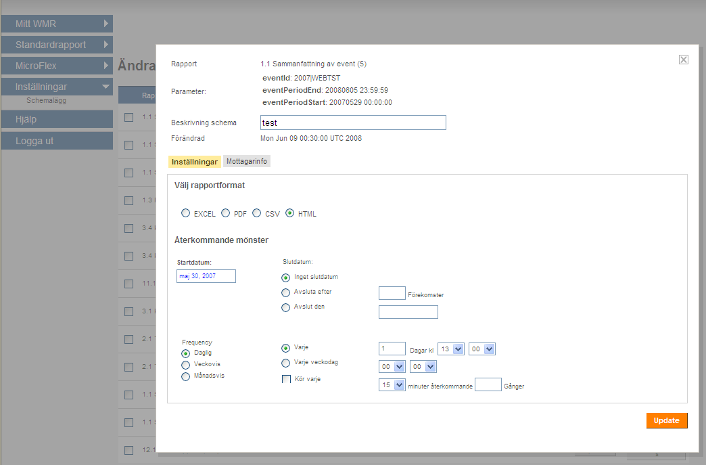Screen dimensions: 706x465
Task: Expand the MicroFlex menu arrow
Action: pyautogui.click(x=105, y=66)
